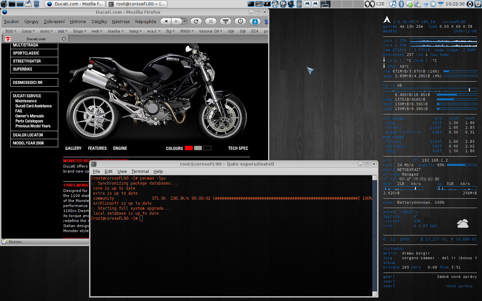Select the black colour swatch

(207, 148)
